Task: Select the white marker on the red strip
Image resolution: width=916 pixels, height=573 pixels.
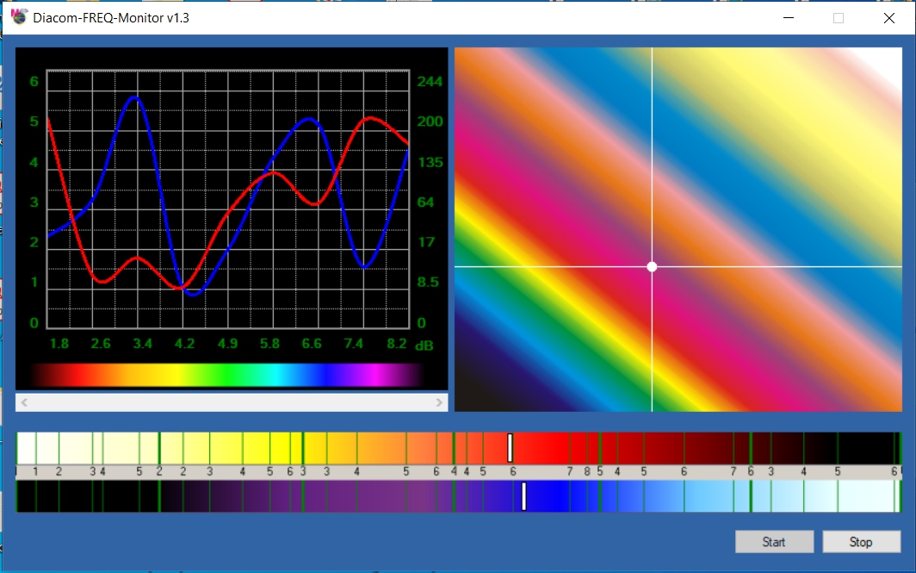Action: pos(511,447)
